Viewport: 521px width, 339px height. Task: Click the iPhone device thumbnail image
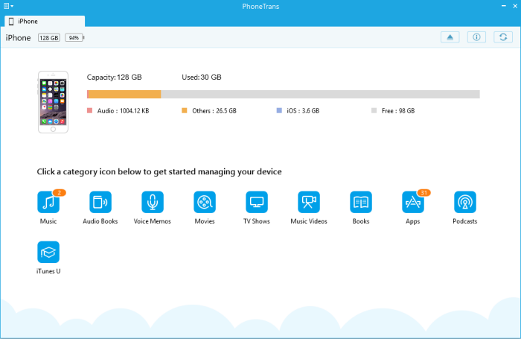click(53, 102)
